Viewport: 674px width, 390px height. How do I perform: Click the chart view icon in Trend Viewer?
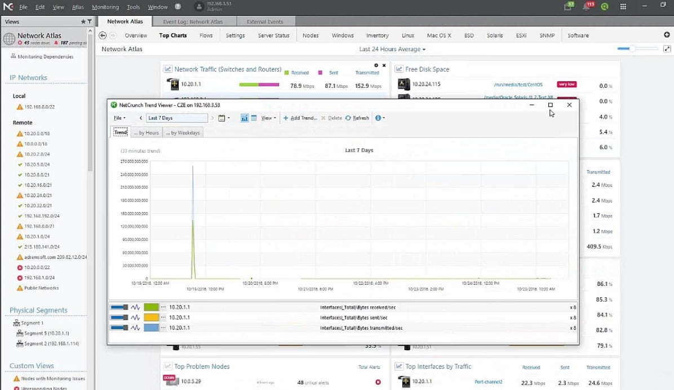244,118
